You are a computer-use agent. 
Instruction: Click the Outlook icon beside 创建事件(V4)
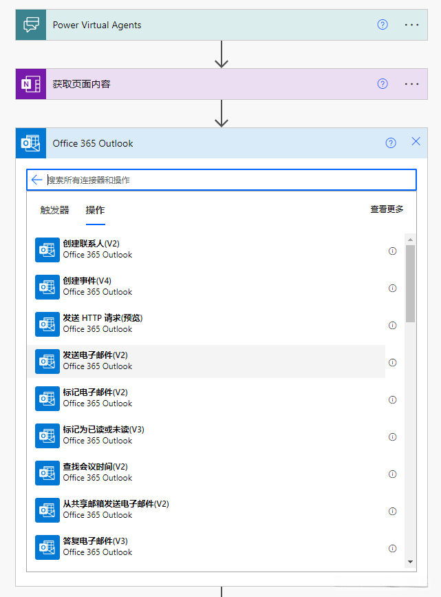coord(47,287)
